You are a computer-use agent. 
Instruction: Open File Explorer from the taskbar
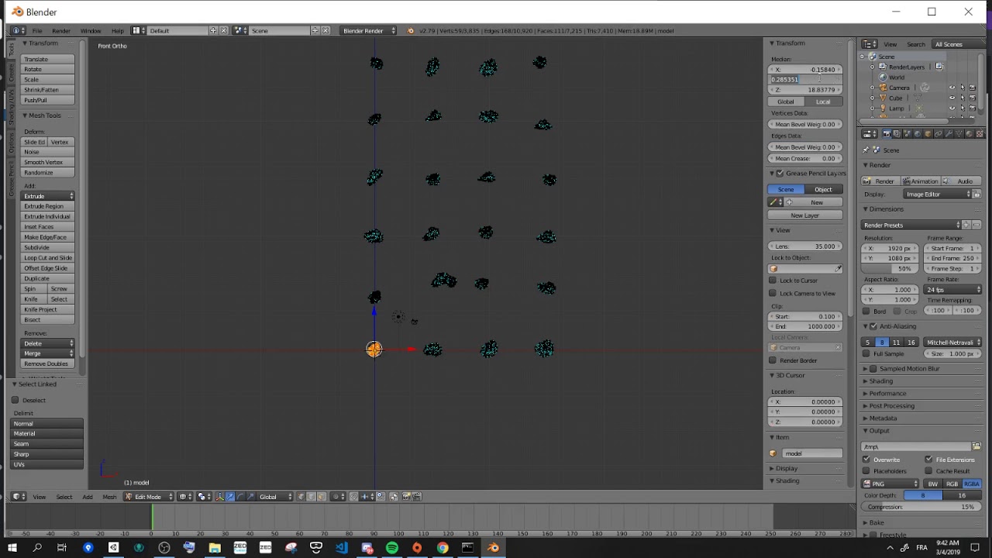(215, 548)
